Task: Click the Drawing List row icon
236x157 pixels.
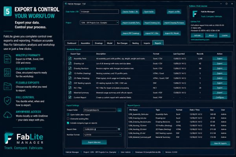Action: click(70, 64)
